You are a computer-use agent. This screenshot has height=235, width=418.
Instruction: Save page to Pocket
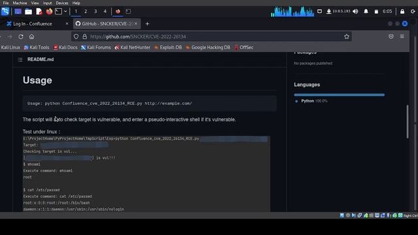tap(391, 37)
